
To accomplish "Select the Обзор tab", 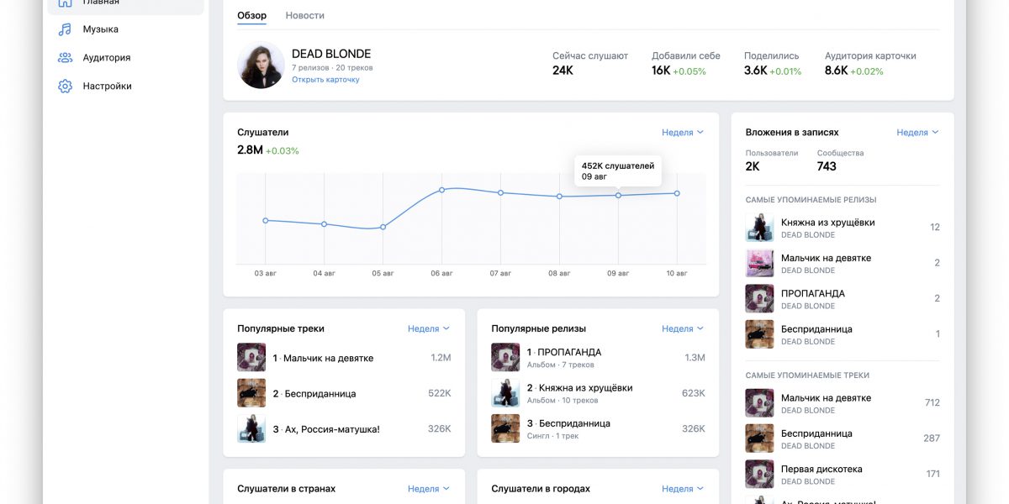I will (251, 16).
